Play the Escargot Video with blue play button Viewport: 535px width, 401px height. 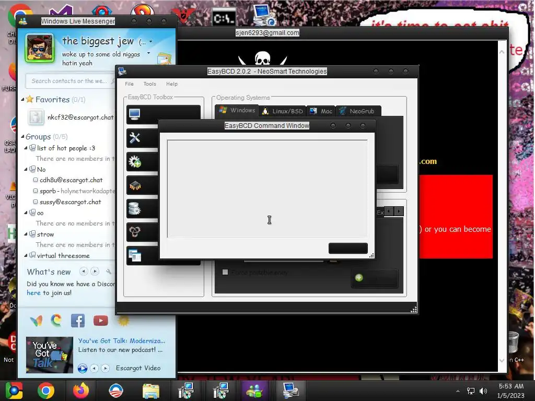82,368
